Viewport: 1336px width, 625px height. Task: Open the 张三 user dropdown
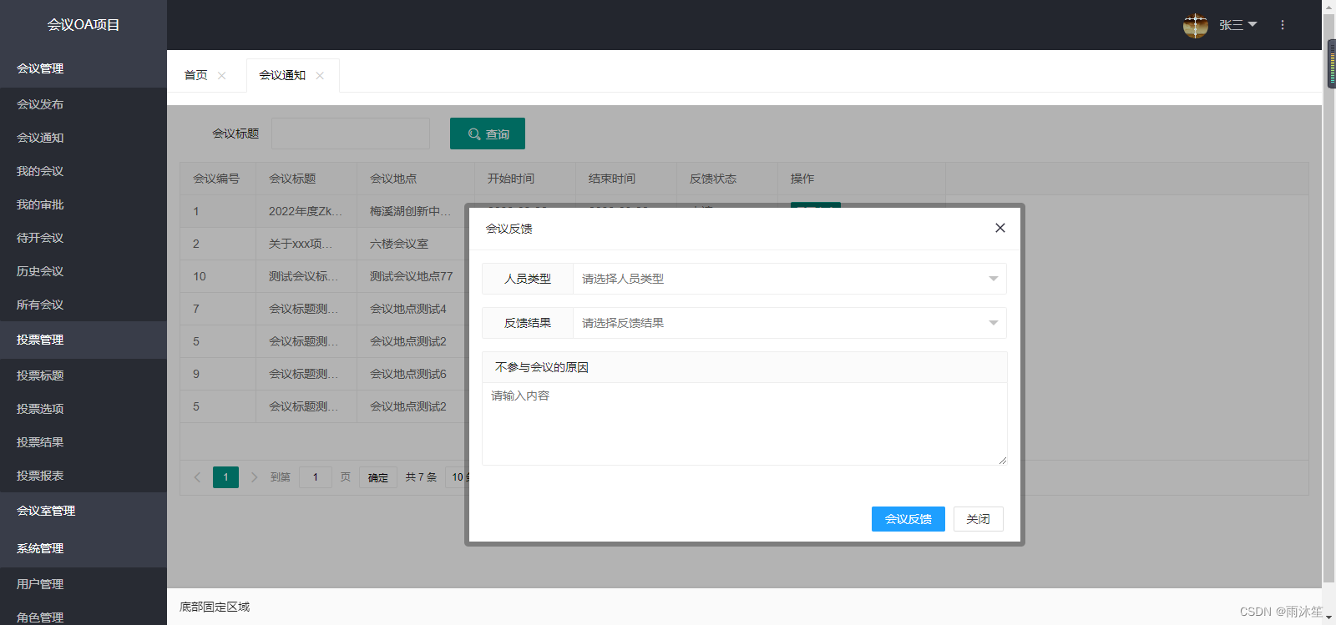point(1237,25)
